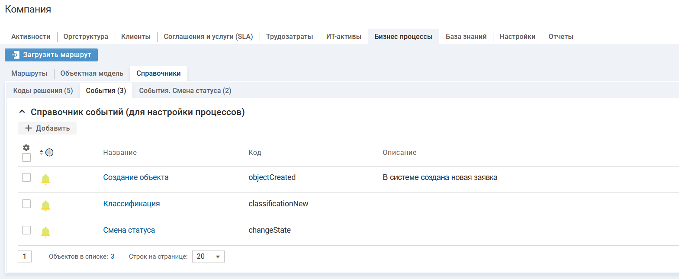Click the sort arrows icon in header

[x=41, y=152]
